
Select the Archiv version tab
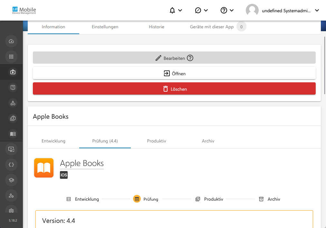click(208, 141)
